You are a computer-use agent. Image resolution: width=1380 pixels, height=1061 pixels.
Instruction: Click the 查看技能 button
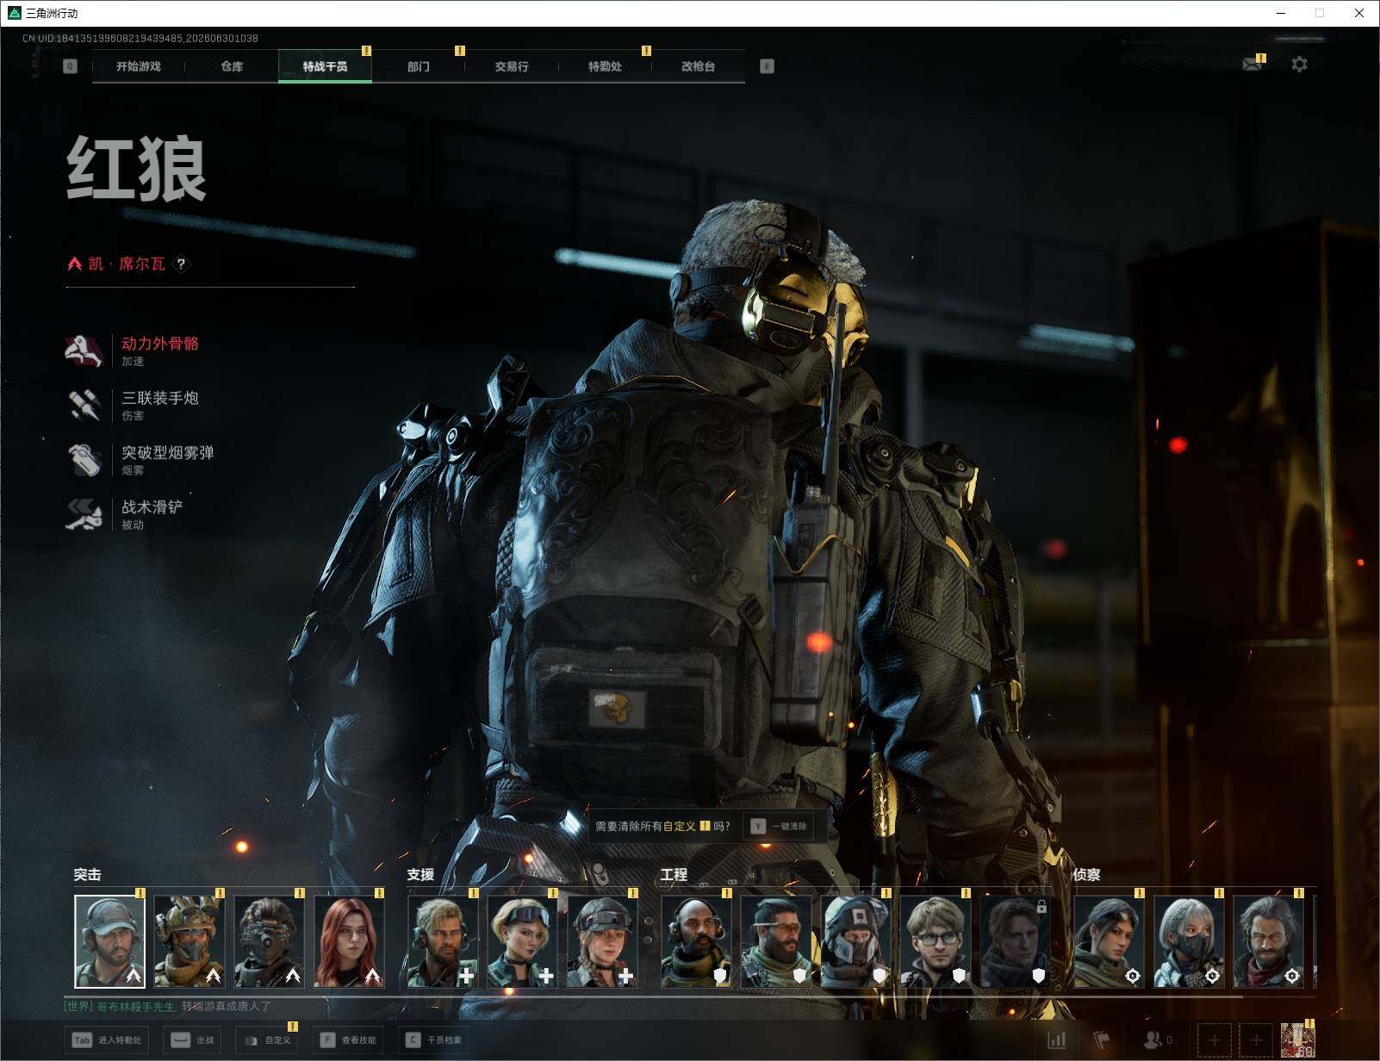(349, 1039)
